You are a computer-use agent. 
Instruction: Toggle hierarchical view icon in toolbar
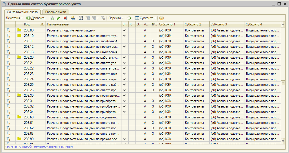(73, 18)
